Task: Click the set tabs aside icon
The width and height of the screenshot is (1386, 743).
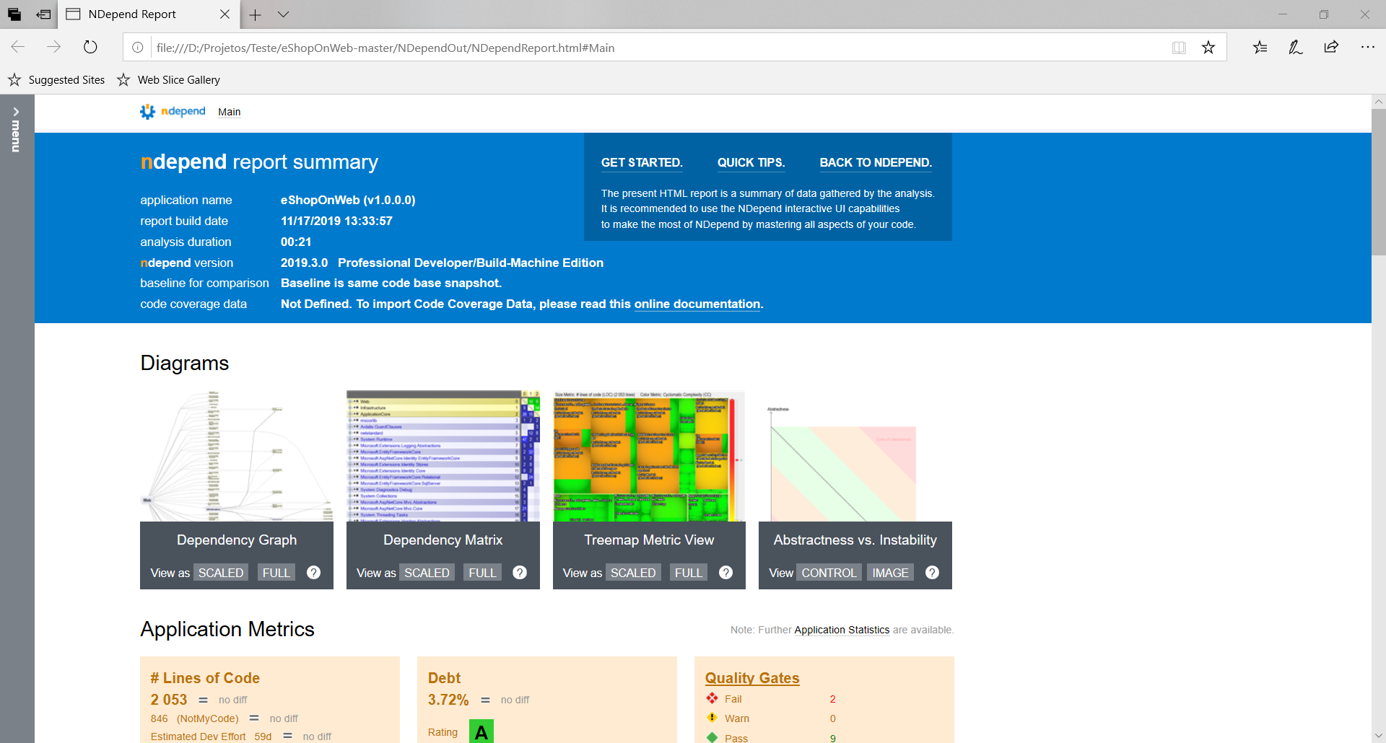Action: tap(44, 14)
